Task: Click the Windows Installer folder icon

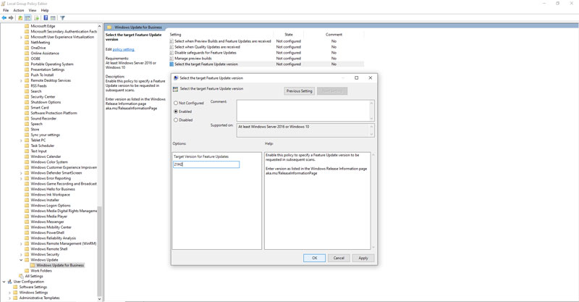Action: click(27, 200)
